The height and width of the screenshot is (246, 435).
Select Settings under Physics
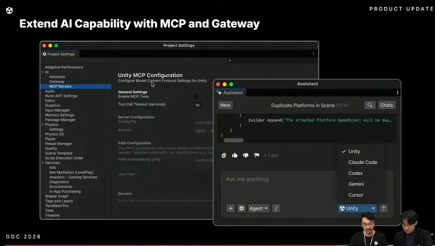tap(56, 129)
